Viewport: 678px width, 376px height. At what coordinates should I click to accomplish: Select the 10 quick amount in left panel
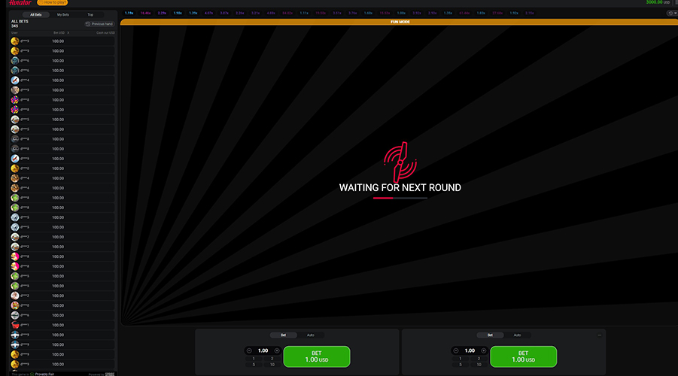click(272, 364)
